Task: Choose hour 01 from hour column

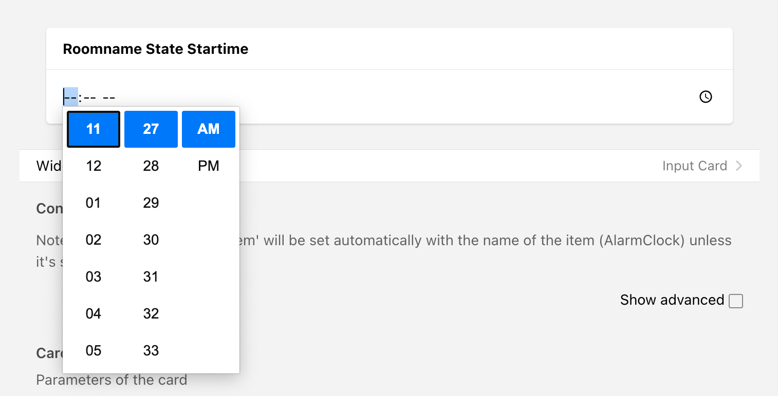Action: pyautogui.click(x=94, y=203)
